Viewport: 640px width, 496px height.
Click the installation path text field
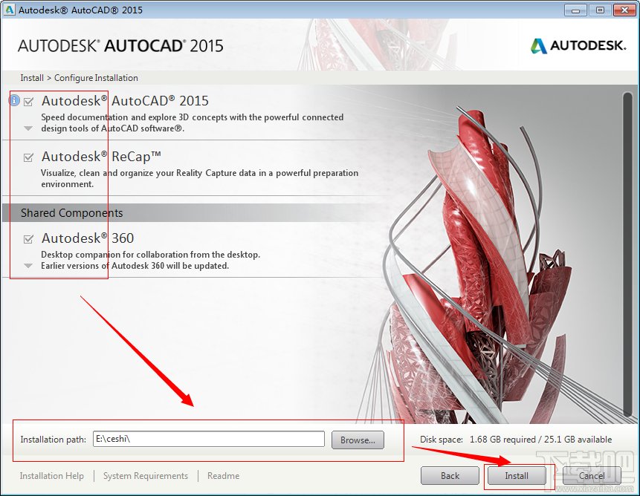tap(208, 439)
